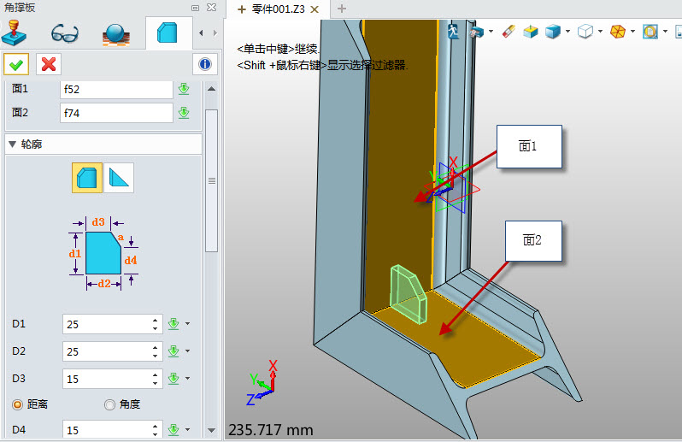Click the yellow ring toolbar icon
682x442 pixels.
pos(650,32)
